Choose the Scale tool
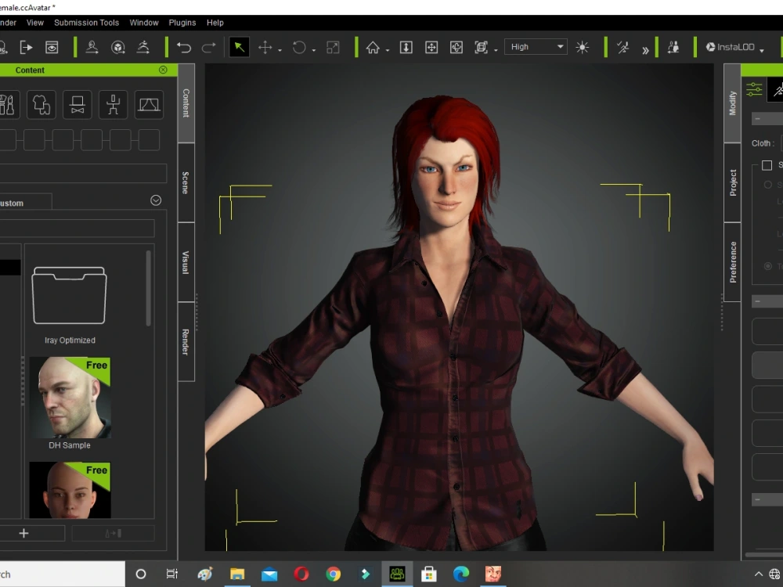Image resolution: width=783 pixels, height=587 pixels. click(x=333, y=48)
